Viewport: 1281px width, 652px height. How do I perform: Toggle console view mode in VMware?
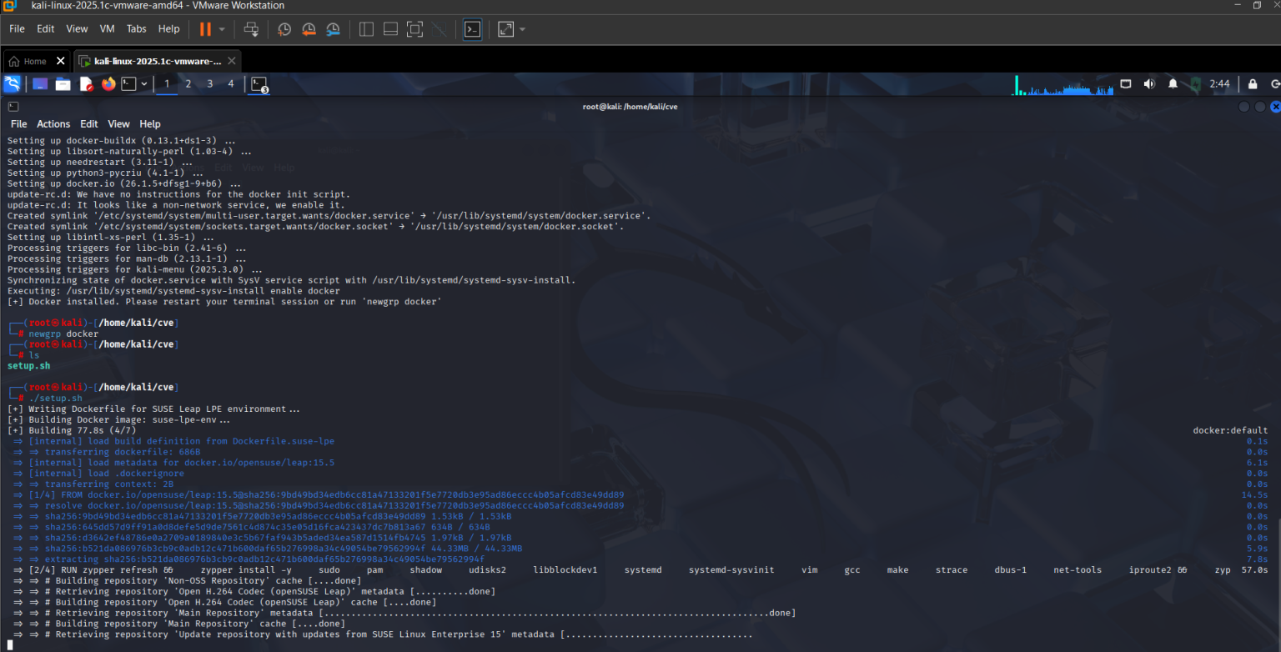coord(472,29)
